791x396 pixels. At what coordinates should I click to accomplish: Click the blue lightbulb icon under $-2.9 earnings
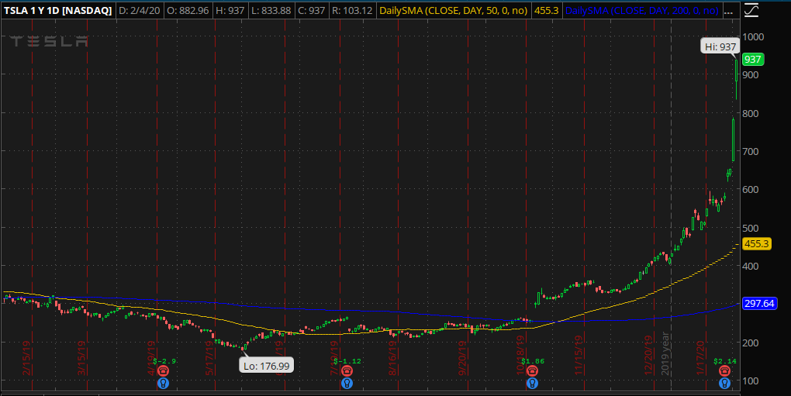163,384
